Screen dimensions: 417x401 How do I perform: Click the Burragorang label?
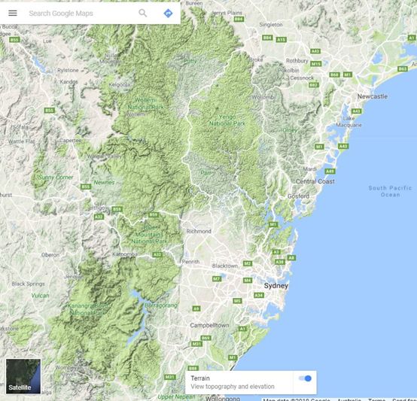pyautogui.click(x=161, y=305)
